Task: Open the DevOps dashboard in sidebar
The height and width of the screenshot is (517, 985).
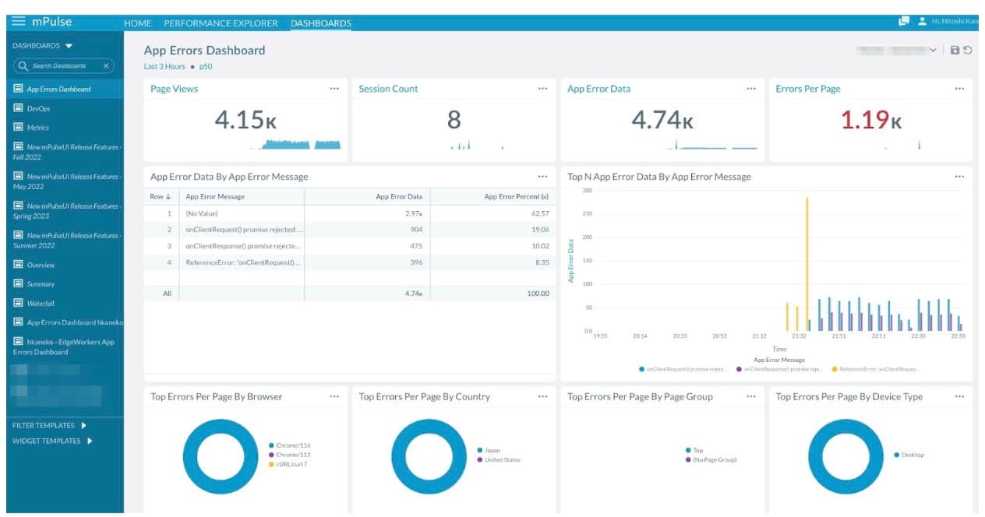Action: pyautogui.click(x=38, y=109)
